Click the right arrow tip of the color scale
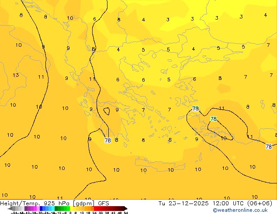This screenshot has height=214, width=277. coord(127,209)
